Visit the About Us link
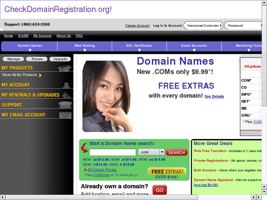Viewport: 267px width, 200px height. [64, 36]
